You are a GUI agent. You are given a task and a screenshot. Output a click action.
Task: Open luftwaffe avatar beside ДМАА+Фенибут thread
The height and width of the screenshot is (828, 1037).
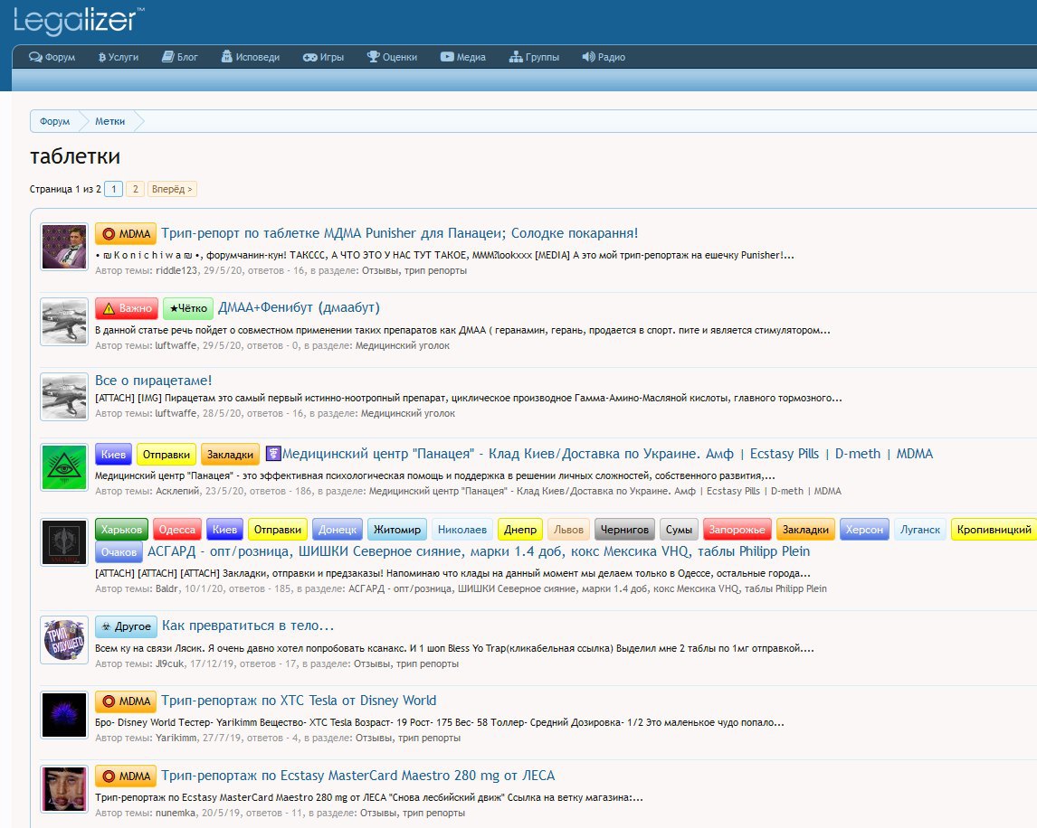(x=64, y=322)
